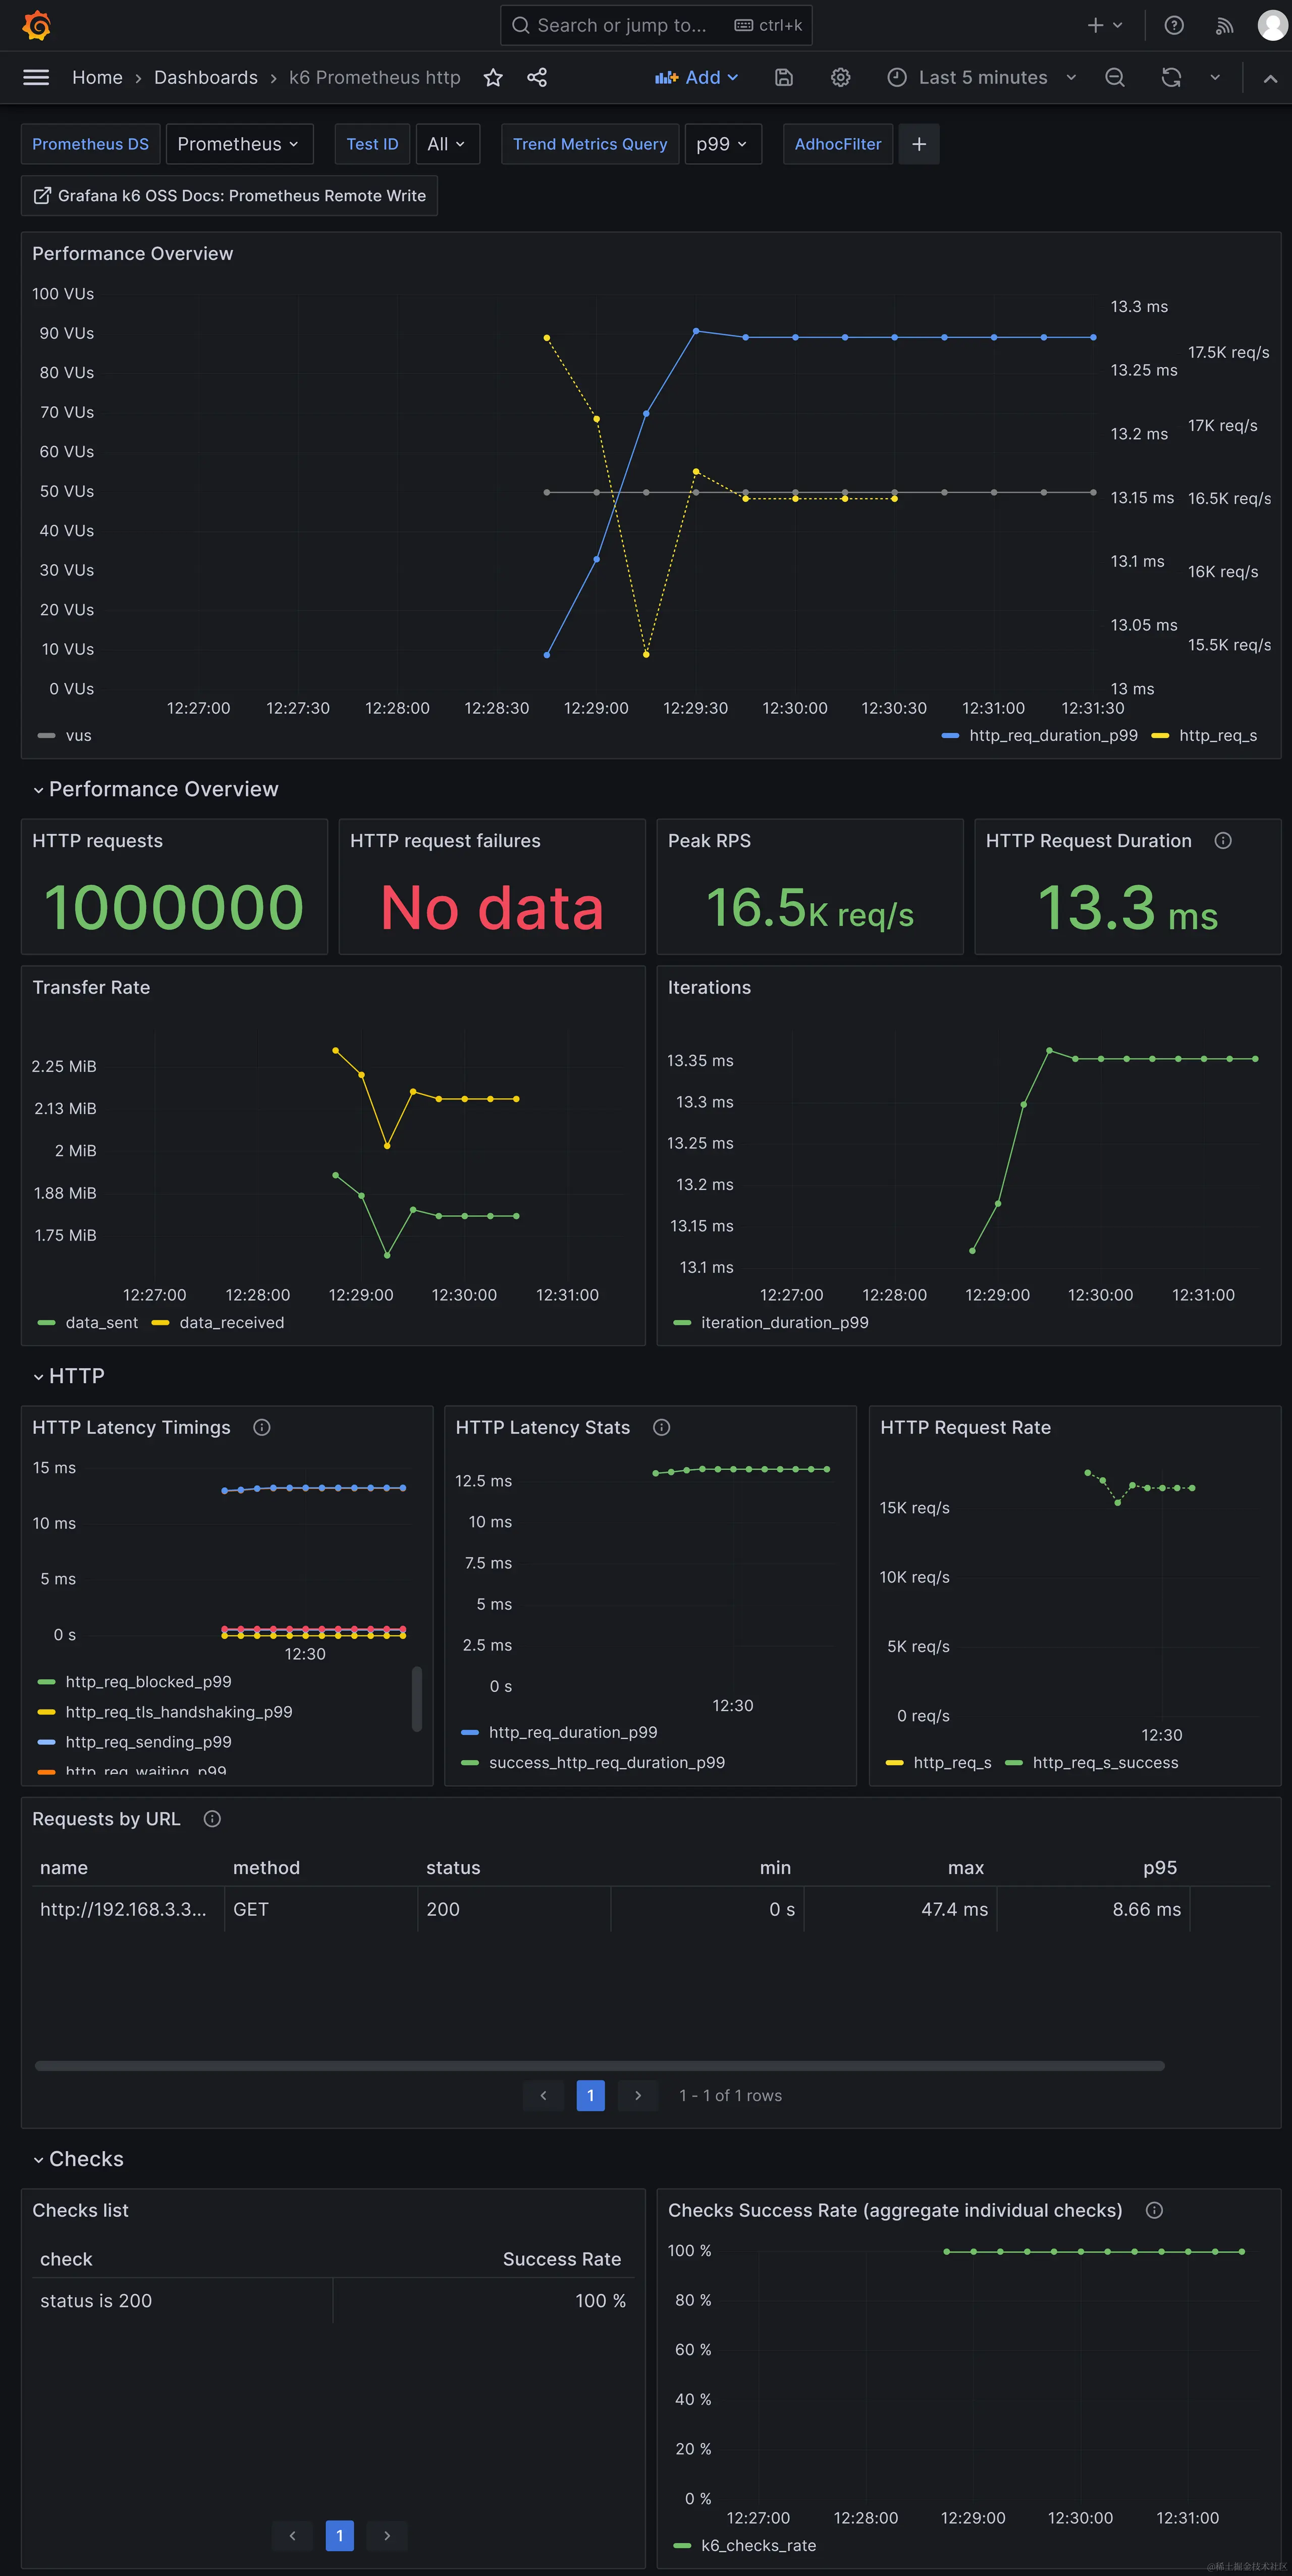Open the news feed icon
Image resolution: width=1292 pixels, height=2576 pixels.
(1224, 25)
